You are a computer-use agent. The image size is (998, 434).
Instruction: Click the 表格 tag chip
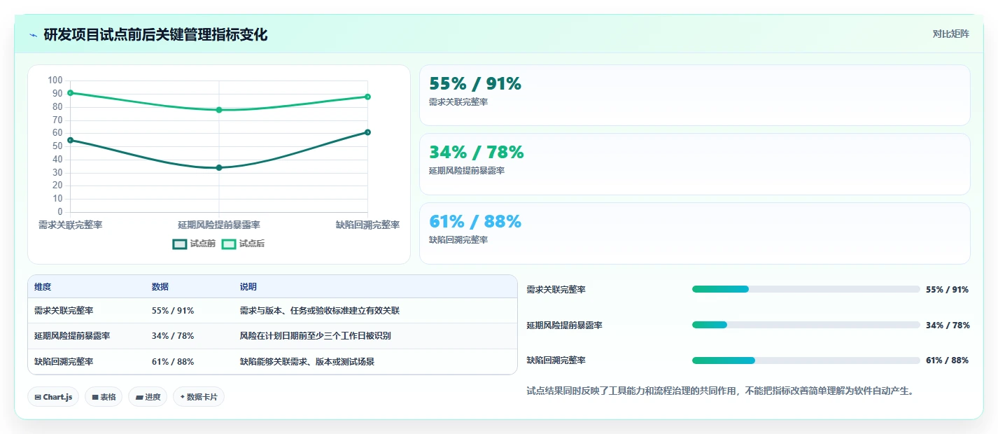[104, 397]
